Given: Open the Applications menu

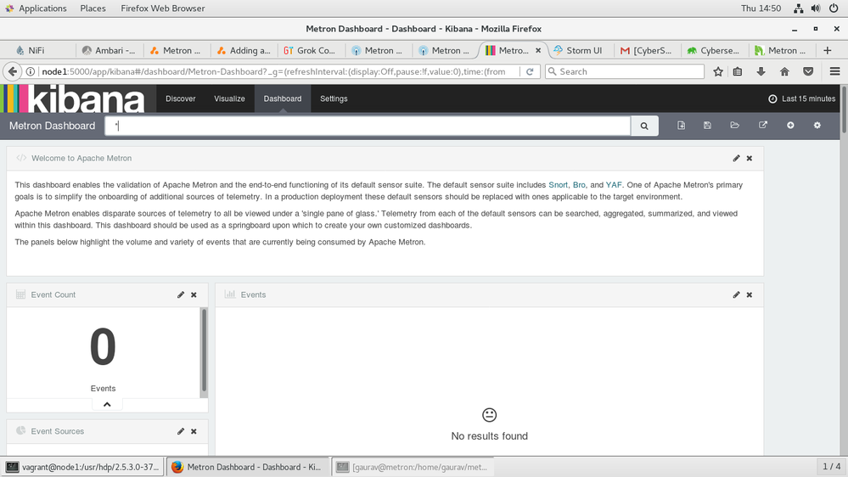Looking at the screenshot, I should tap(37, 8).
